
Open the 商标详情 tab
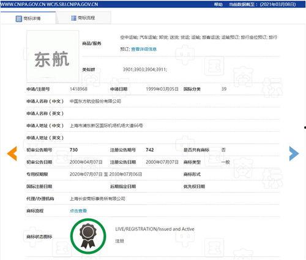28,18
